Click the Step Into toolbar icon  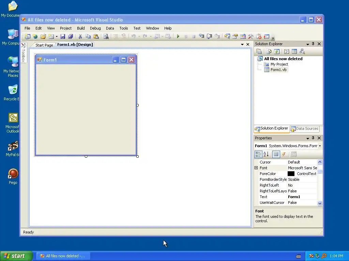(202, 36)
